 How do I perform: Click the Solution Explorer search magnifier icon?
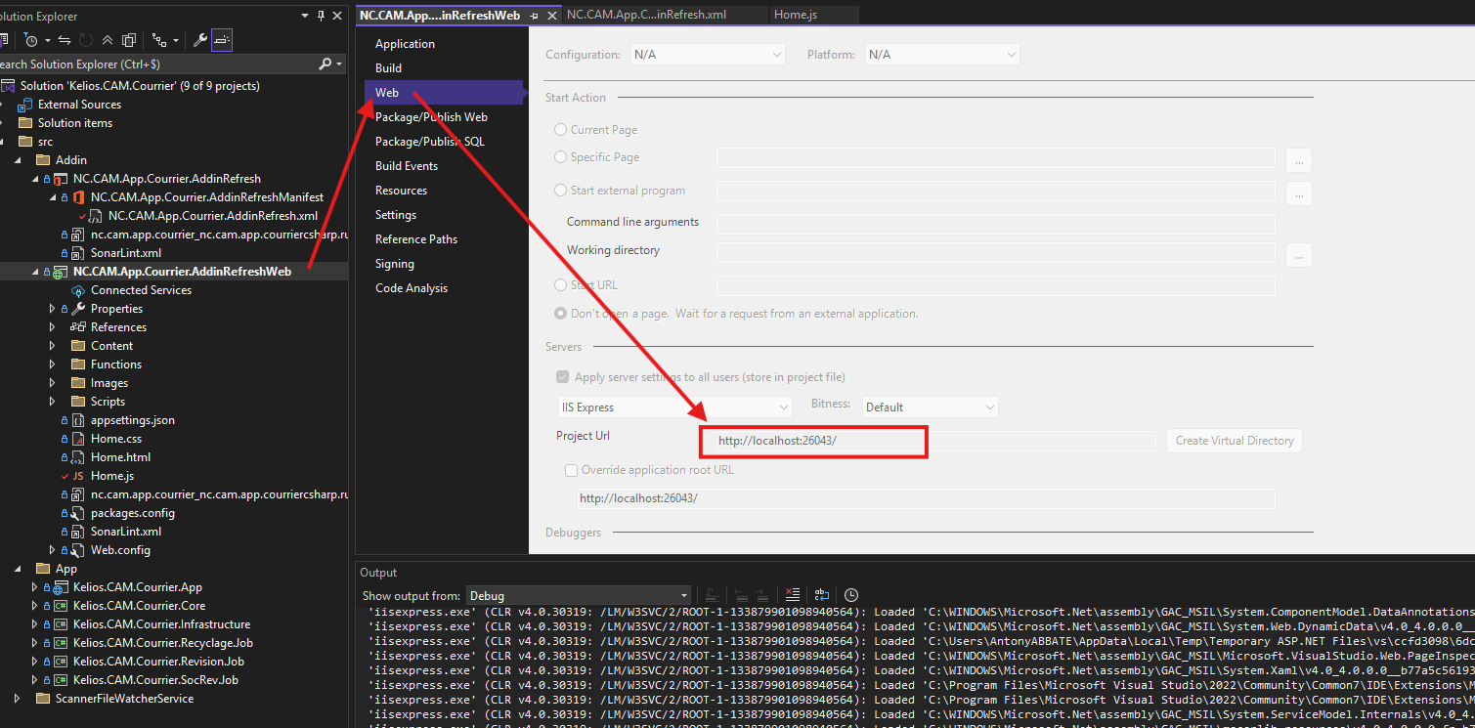[x=325, y=64]
